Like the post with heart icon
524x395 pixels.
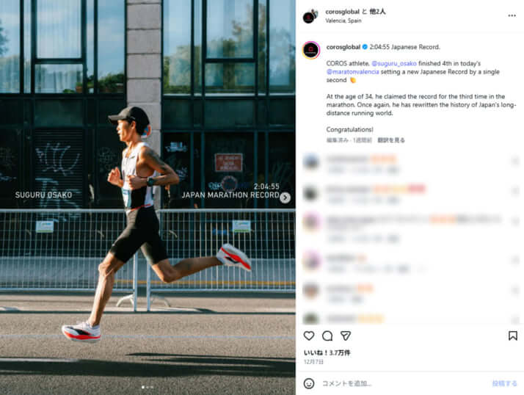[x=309, y=336]
